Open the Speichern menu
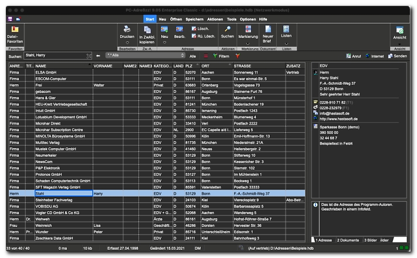The width and height of the screenshot is (417, 258). (x=194, y=19)
